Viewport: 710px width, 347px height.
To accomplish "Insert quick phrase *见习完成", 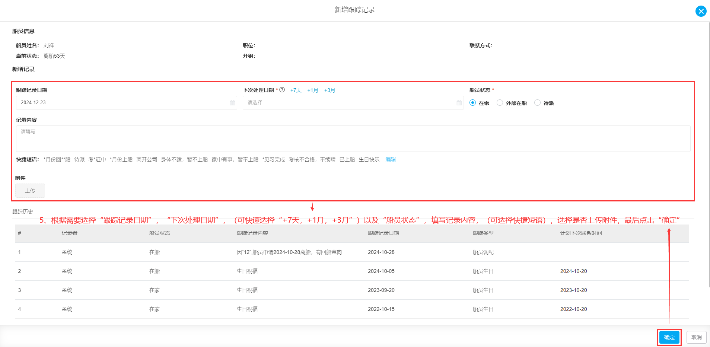I will click(274, 159).
